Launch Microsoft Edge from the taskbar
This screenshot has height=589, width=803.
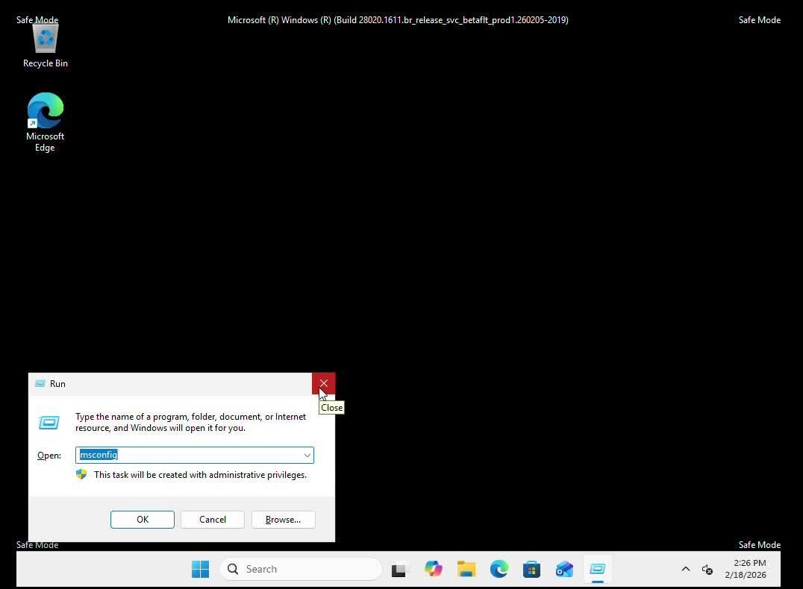pos(499,569)
